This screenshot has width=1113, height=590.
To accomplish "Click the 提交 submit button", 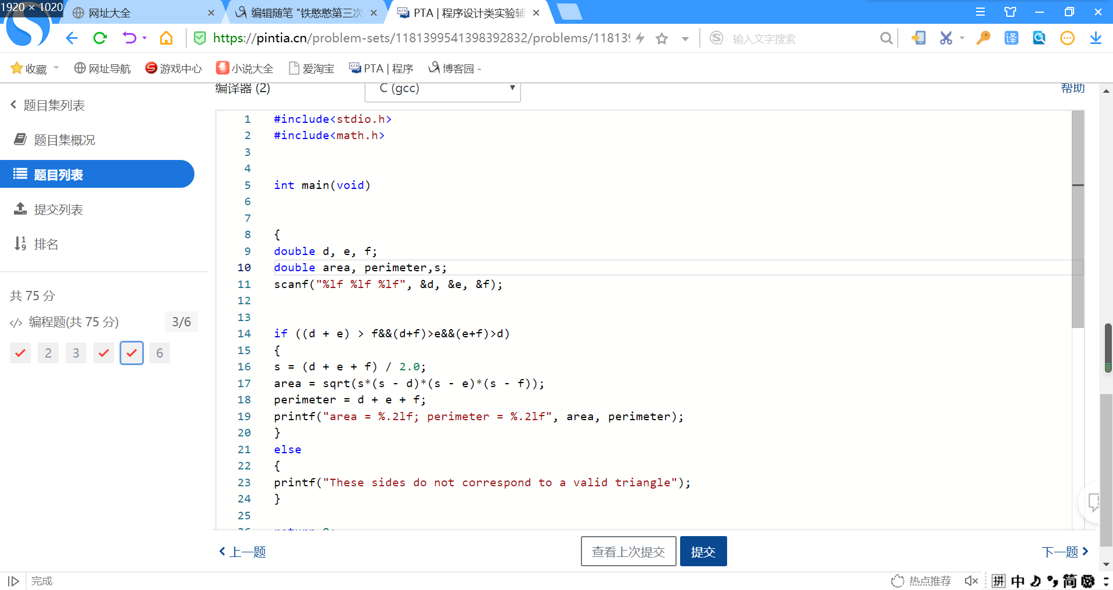I will coord(703,551).
